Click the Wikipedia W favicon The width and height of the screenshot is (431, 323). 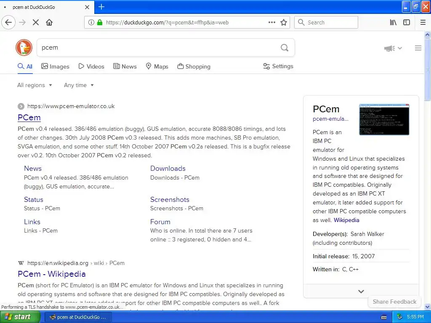(21, 263)
